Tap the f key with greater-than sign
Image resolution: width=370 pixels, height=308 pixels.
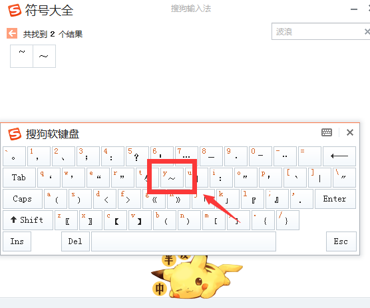coord(129,199)
